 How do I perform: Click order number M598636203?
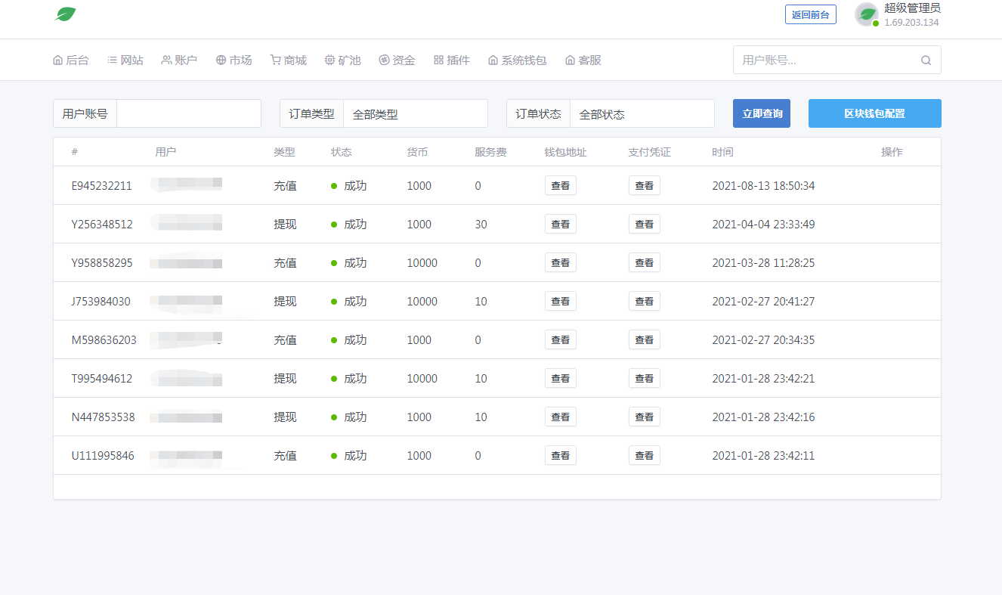click(x=104, y=339)
